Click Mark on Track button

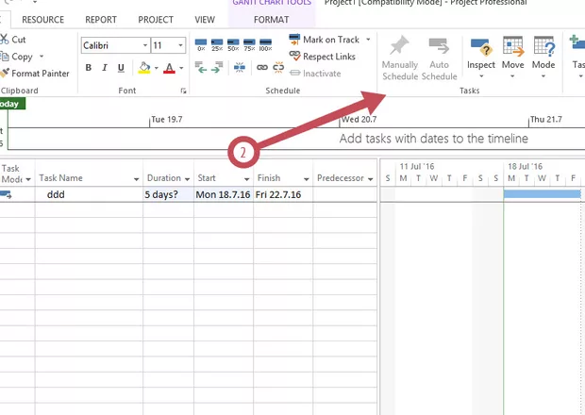coord(323,40)
